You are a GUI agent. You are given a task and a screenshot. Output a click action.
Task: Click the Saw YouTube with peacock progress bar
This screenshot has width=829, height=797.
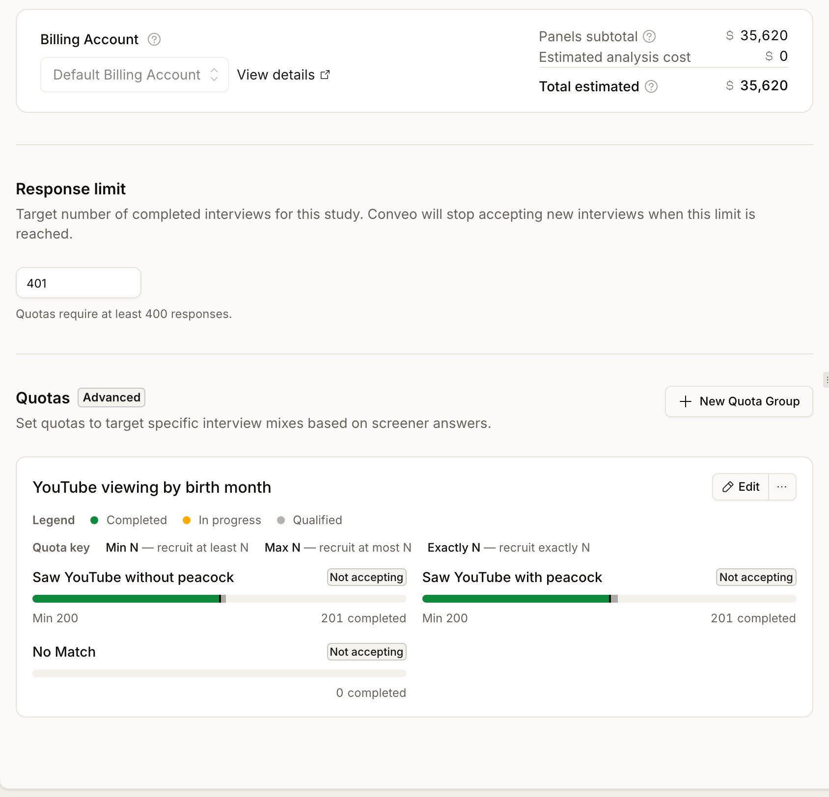pyautogui.click(x=609, y=599)
